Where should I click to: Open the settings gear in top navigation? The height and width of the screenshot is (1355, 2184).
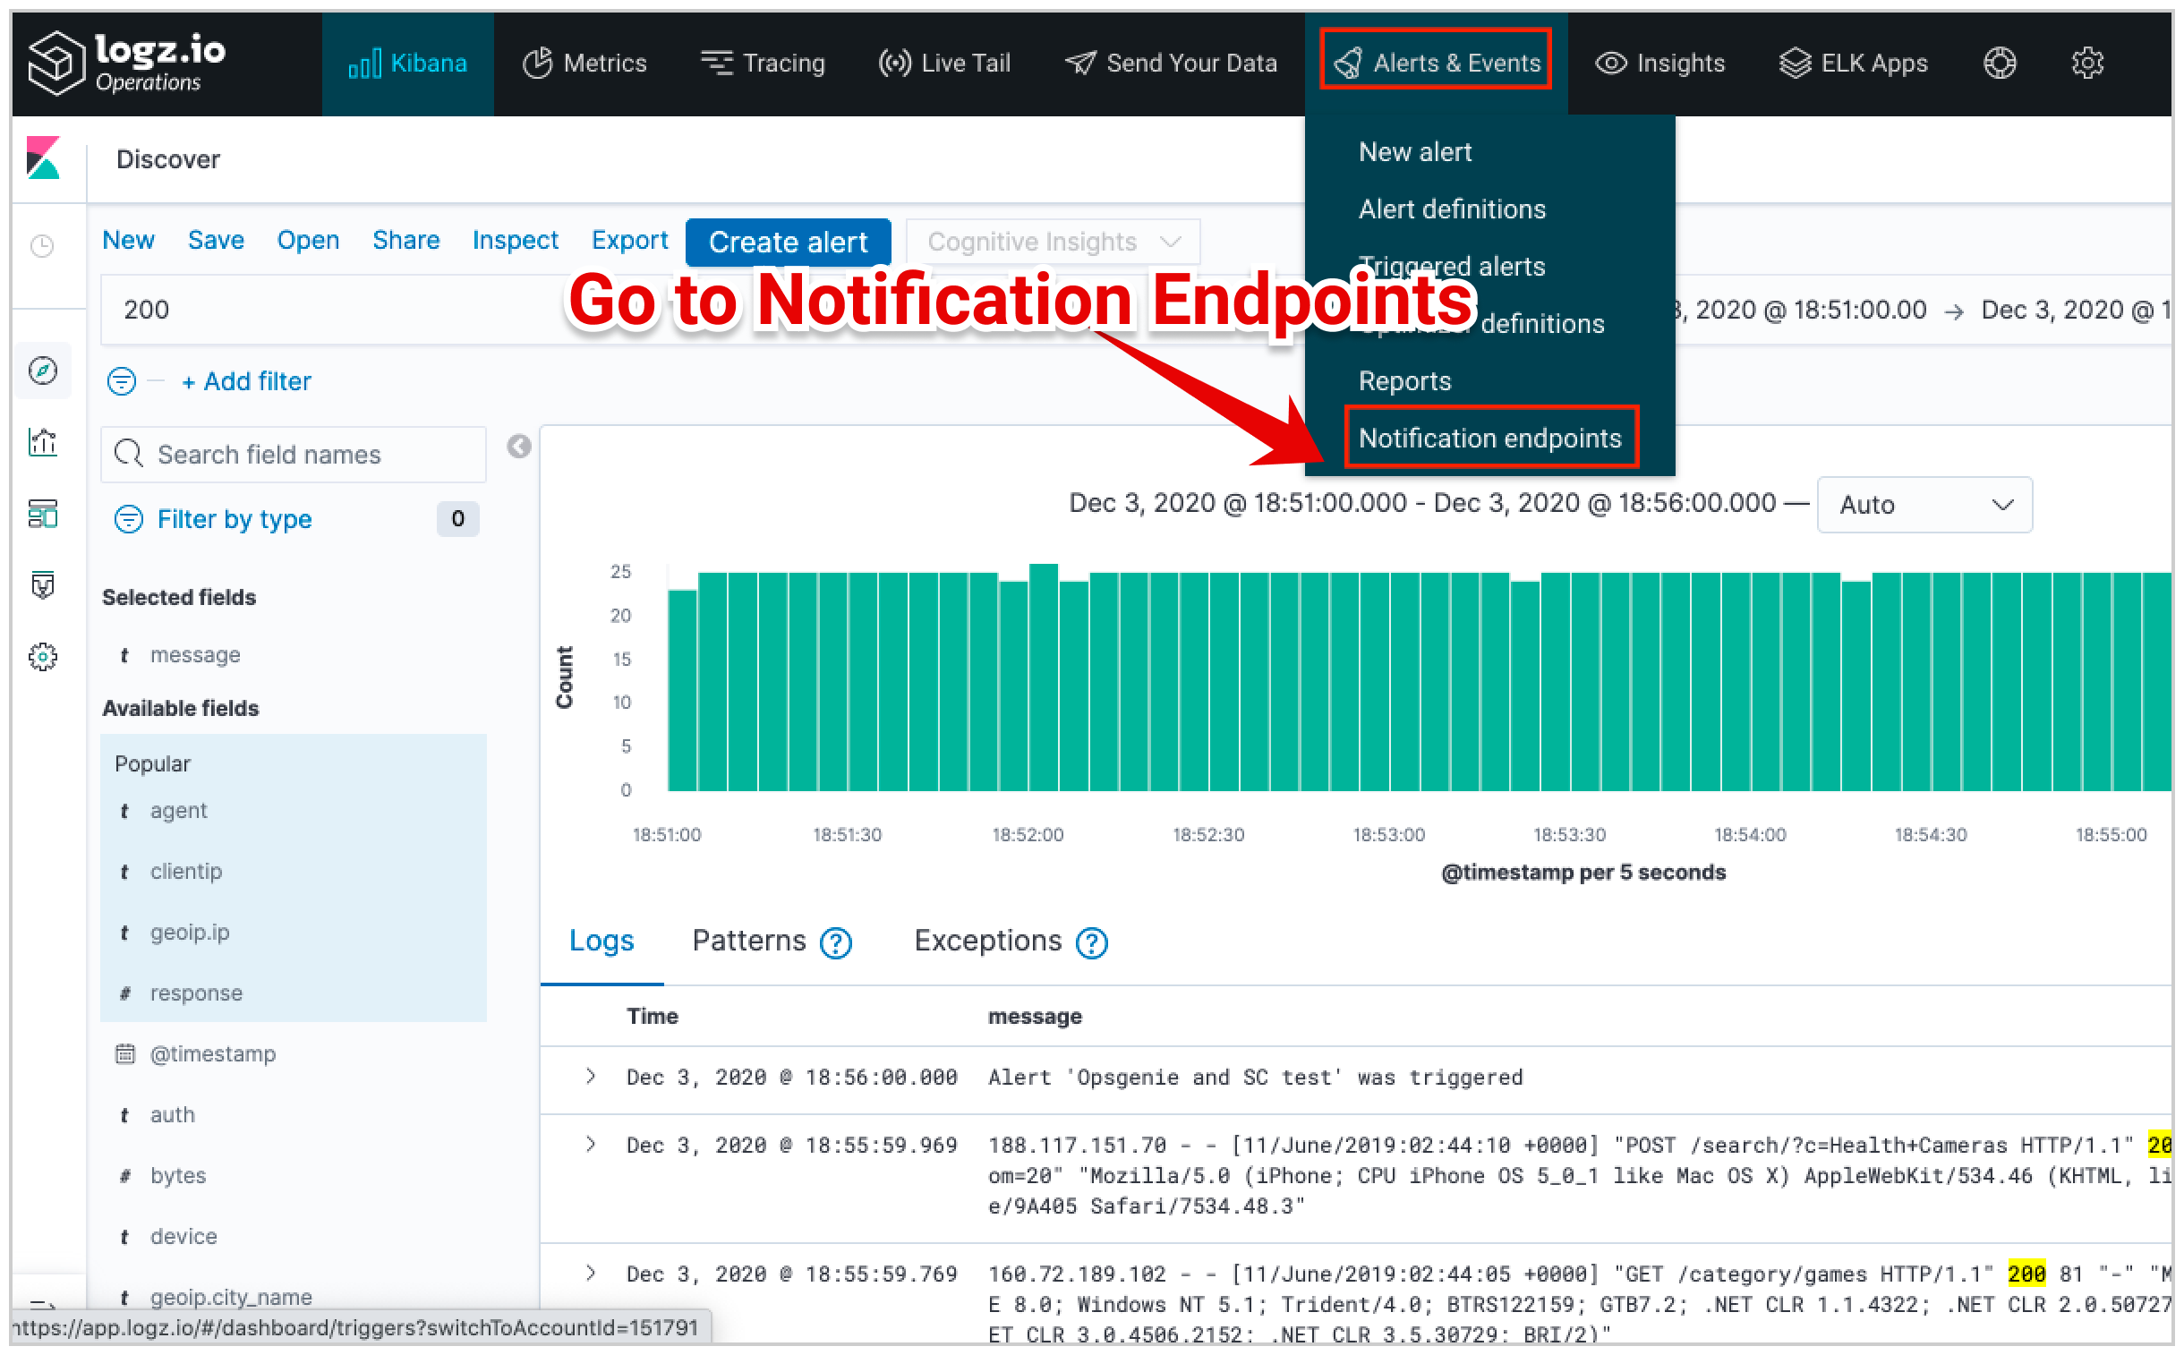pyautogui.click(x=2086, y=63)
